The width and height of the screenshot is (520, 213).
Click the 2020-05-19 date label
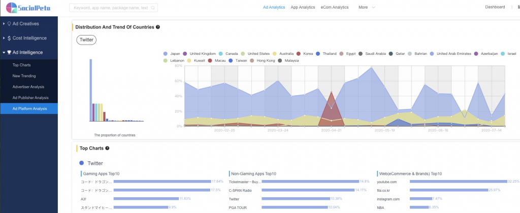385,130
